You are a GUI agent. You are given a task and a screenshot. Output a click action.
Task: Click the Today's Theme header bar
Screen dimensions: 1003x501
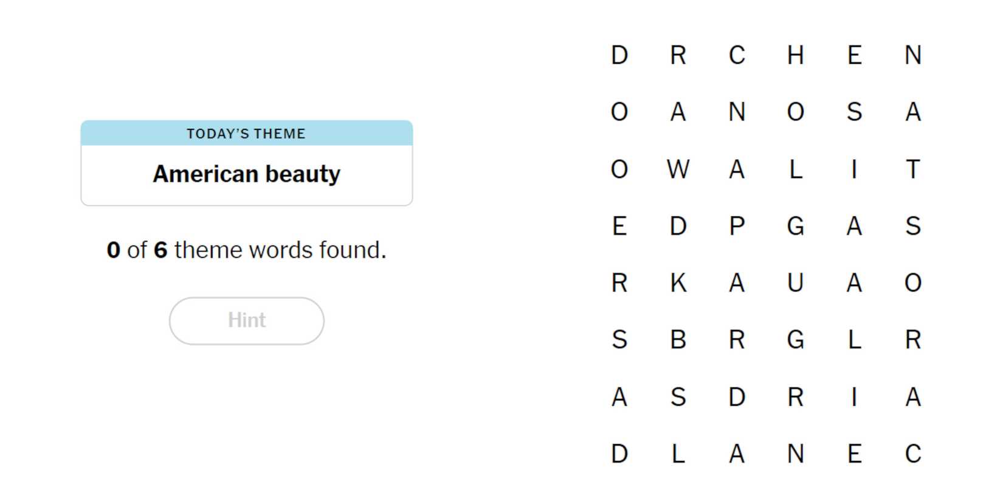click(x=246, y=134)
